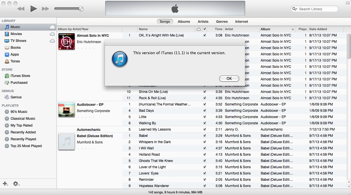Click the Play button
This screenshot has width=351, height=195.
tap(33, 9)
